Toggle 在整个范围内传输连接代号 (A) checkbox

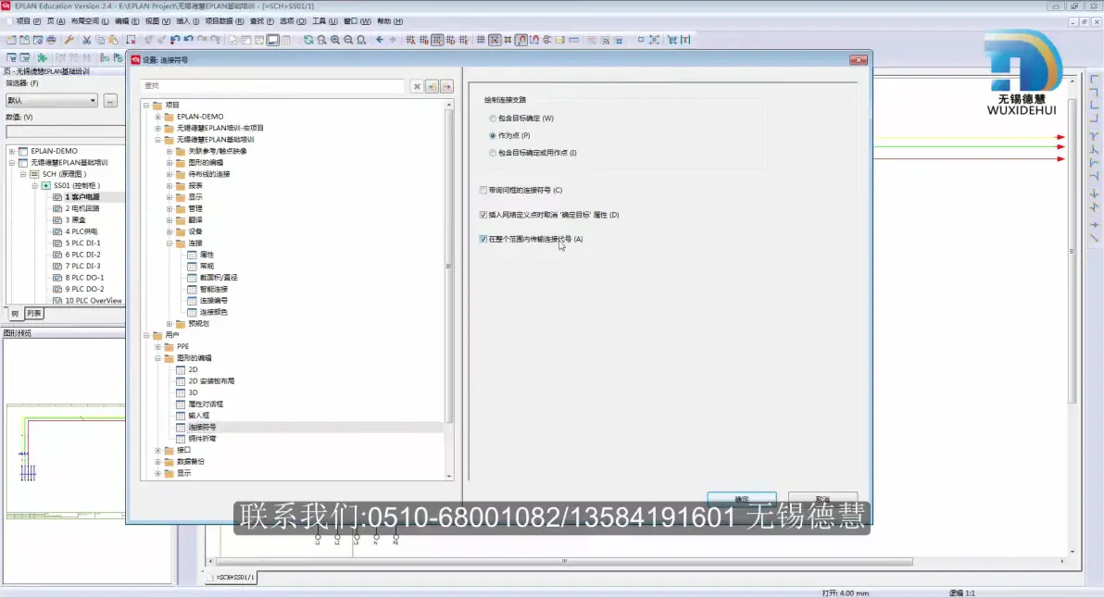(483, 239)
